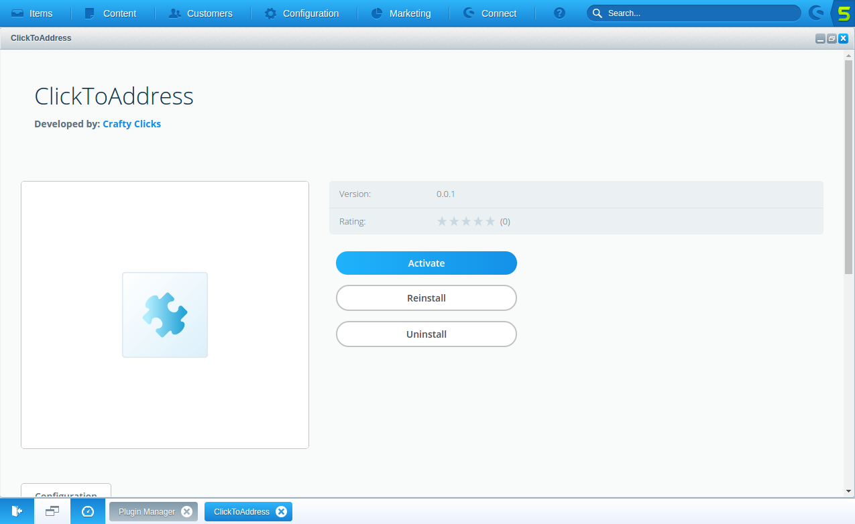Click the help question mark icon
Viewport: 855px width, 524px height.
(560, 13)
